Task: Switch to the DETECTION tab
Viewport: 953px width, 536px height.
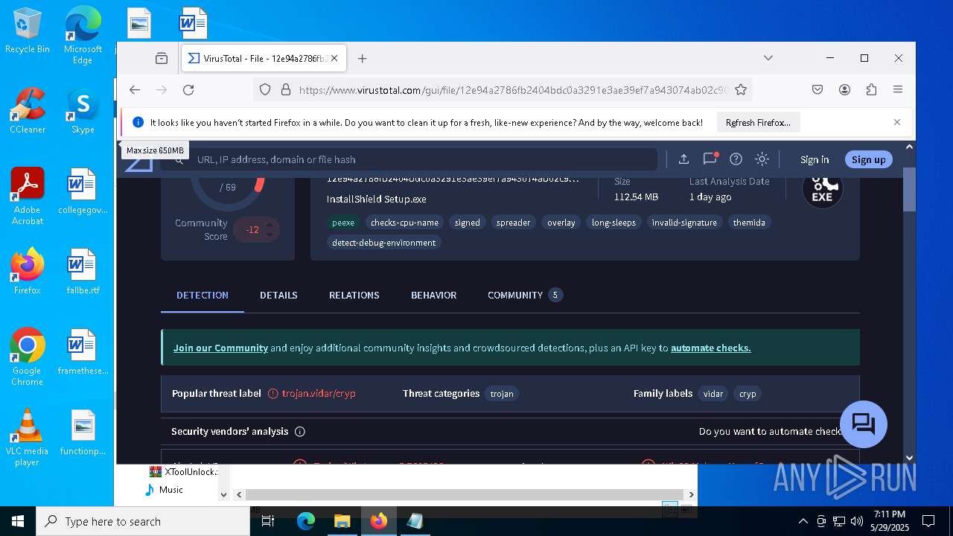Action: (203, 296)
